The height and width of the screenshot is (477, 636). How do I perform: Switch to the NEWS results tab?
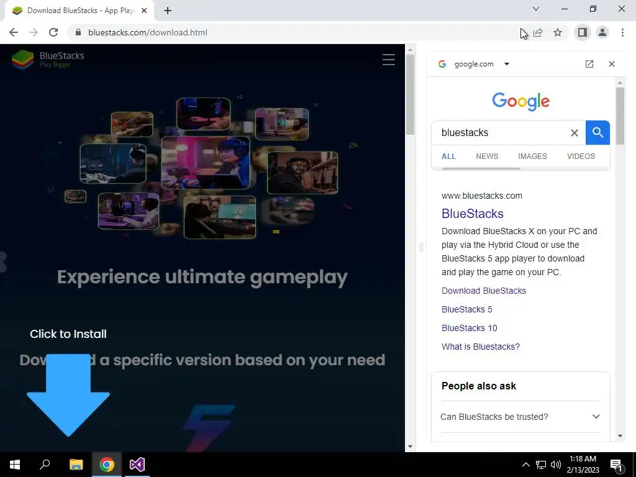coord(487,156)
